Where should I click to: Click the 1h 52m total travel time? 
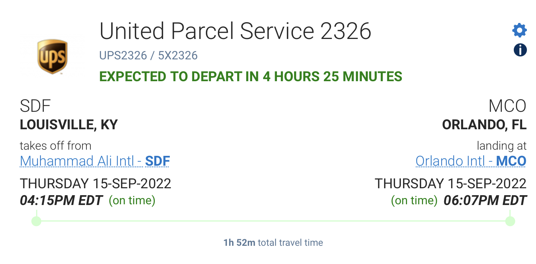coord(273,243)
